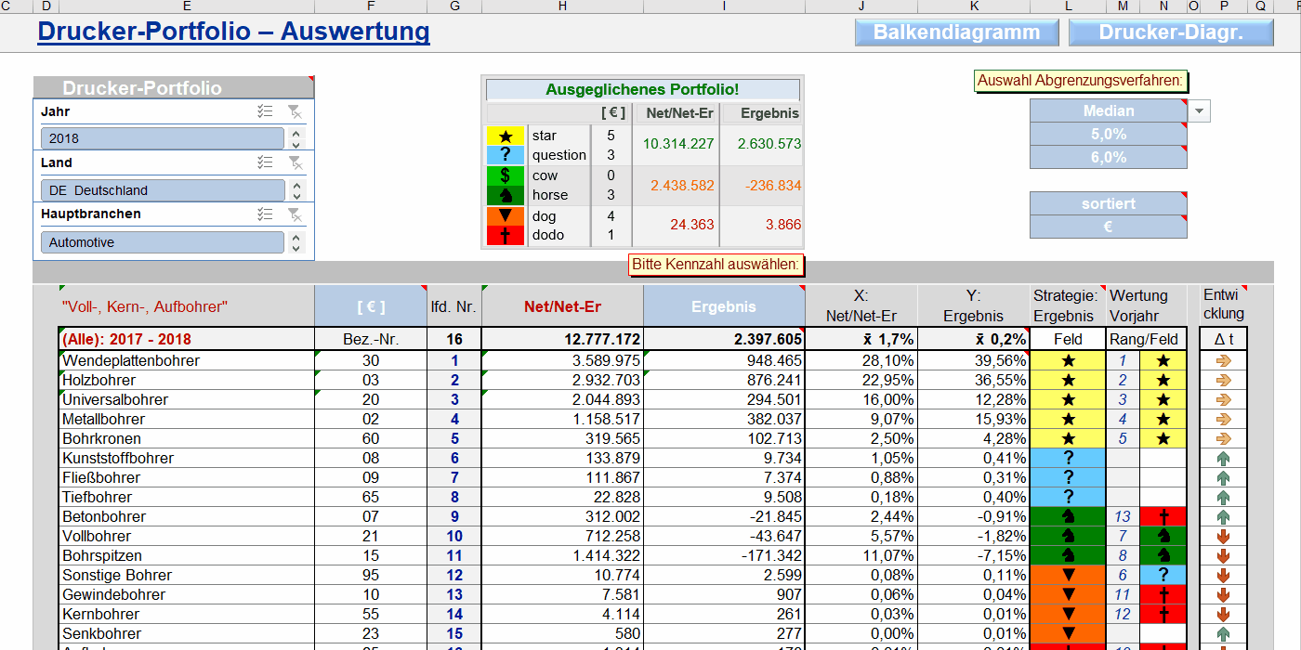
Task: Click trend arrow icon for Wendeplattenbohrer row
Action: 1223,360
